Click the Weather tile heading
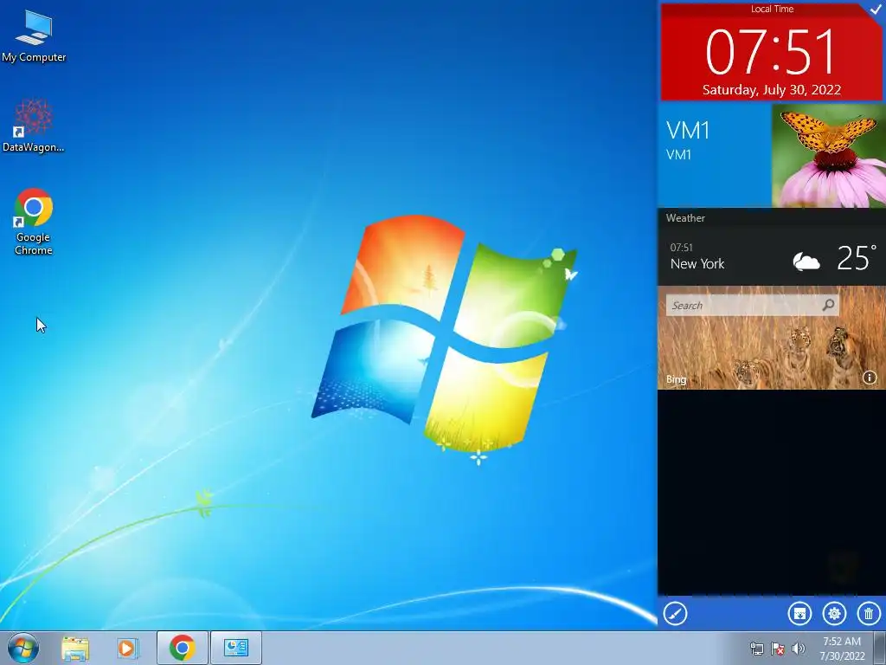The width and height of the screenshot is (886, 665). click(x=685, y=217)
